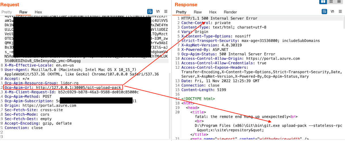Select the top-bottom stacked layout icon
The image size is (345, 141).
click(x=331, y=2)
